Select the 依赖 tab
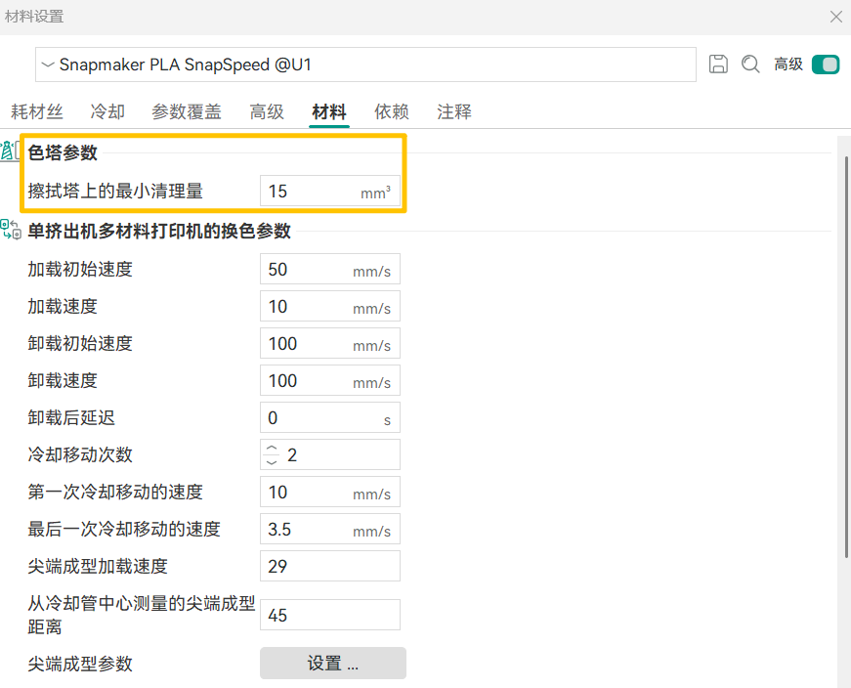This screenshot has width=851, height=688. click(x=391, y=111)
